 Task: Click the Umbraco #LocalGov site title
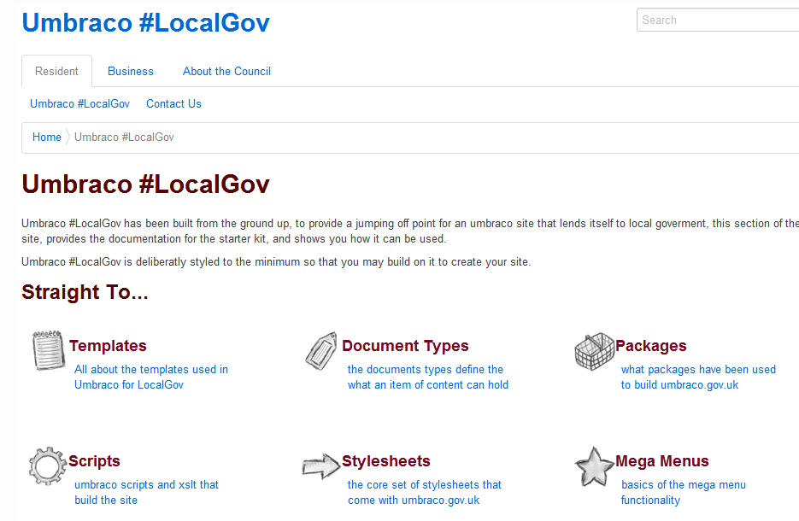[x=145, y=23]
